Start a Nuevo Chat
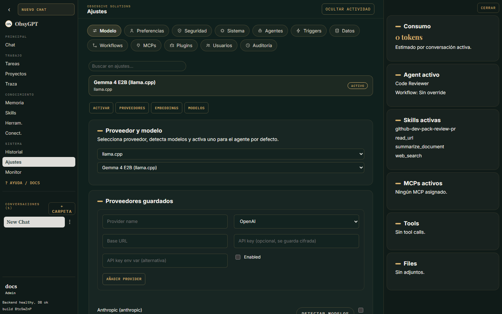This screenshot has width=502, height=314. (x=46, y=9)
